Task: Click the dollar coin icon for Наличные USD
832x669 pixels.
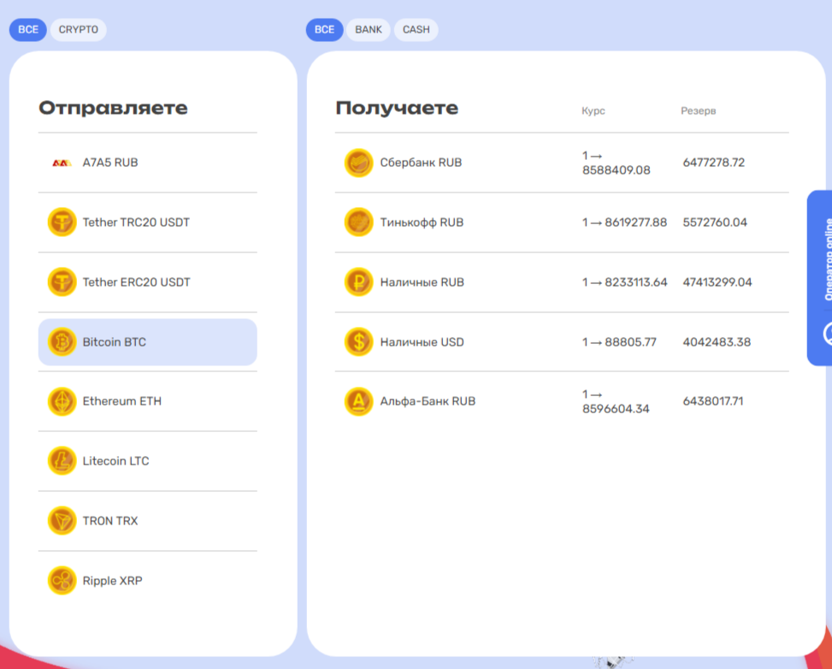Action: (358, 341)
